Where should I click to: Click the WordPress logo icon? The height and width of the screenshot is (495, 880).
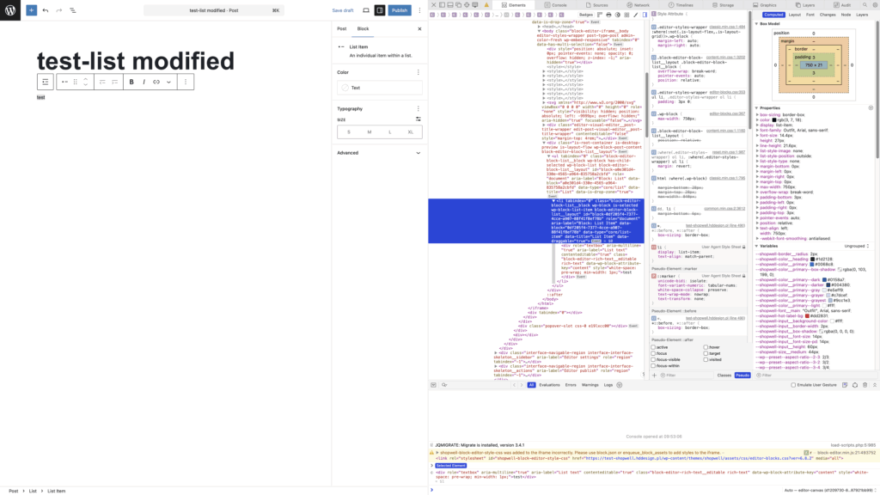(x=10, y=10)
